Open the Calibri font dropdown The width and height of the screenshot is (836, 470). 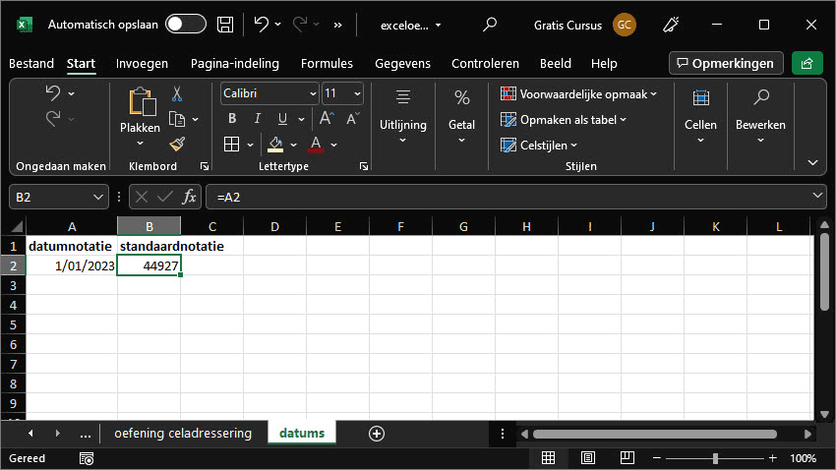313,93
